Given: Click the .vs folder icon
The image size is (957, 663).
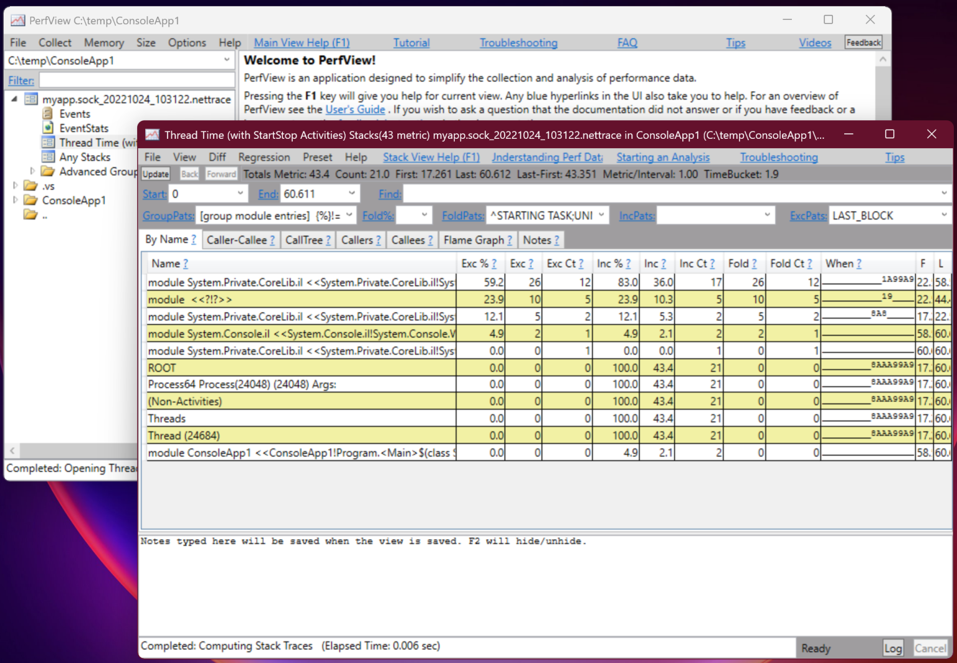Looking at the screenshot, I should [31, 186].
